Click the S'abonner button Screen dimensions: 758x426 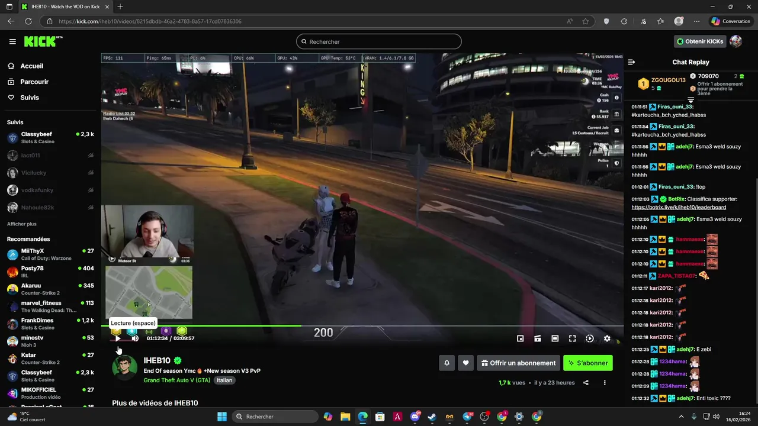pos(588,363)
